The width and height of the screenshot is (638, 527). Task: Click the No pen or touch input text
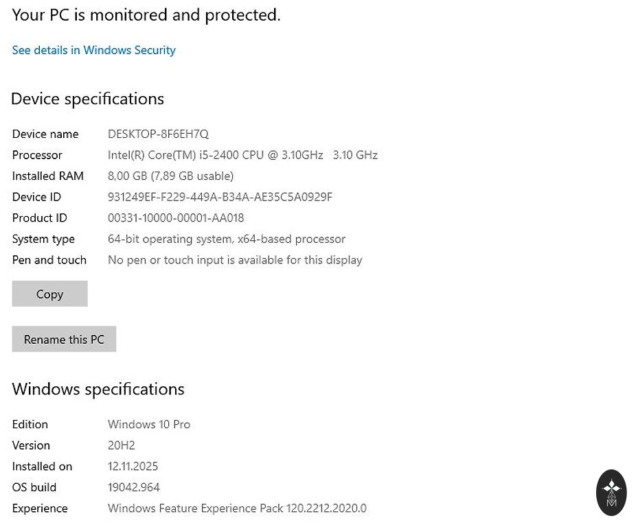click(235, 260)
